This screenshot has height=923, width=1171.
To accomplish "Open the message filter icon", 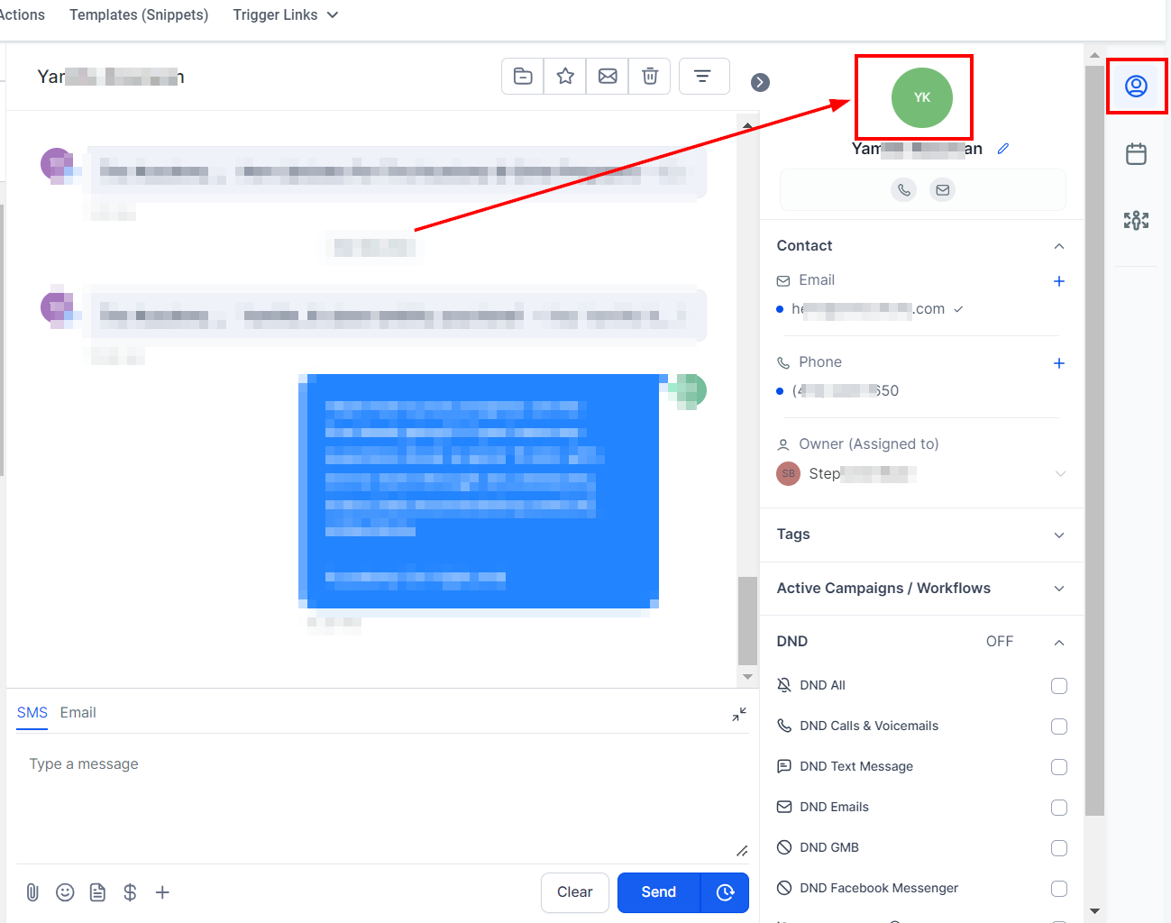I will pos(703,77).
